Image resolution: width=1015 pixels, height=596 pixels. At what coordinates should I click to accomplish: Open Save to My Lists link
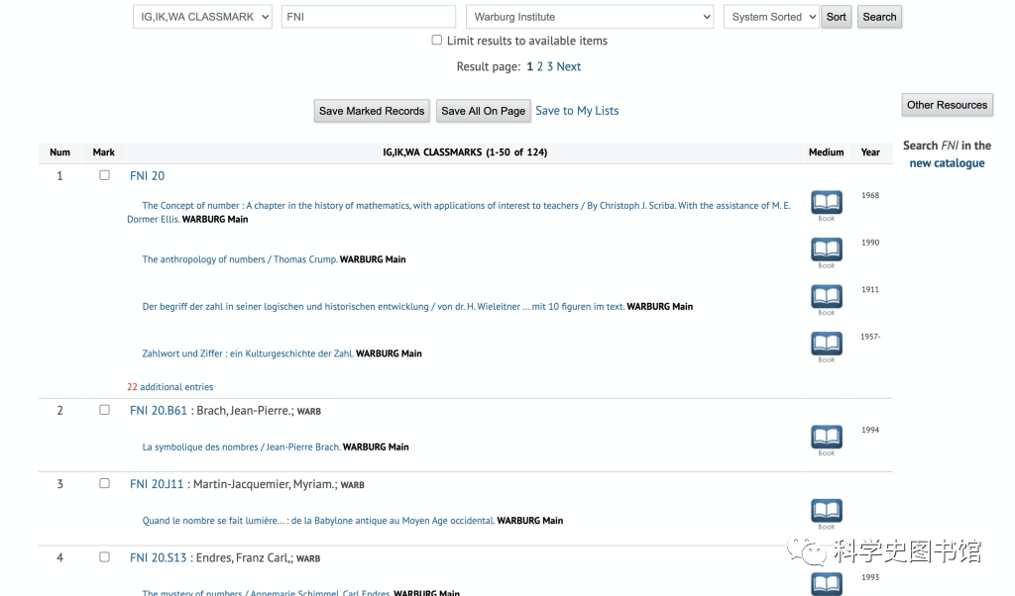click(x=577, y=111)
